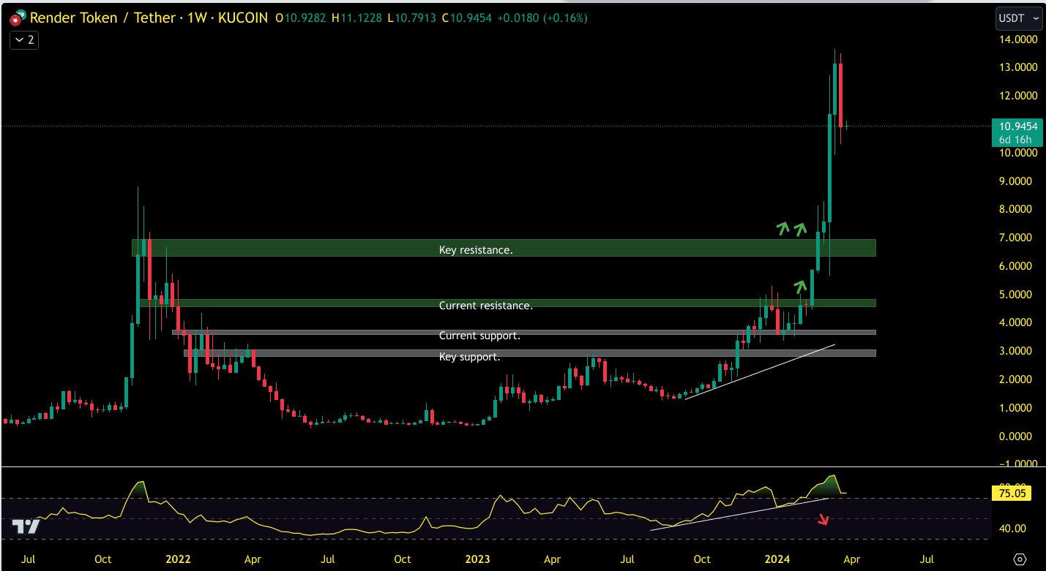Click the Render Token logo icon
Screen dimensions: 1046x571
[x=18, y=18]
